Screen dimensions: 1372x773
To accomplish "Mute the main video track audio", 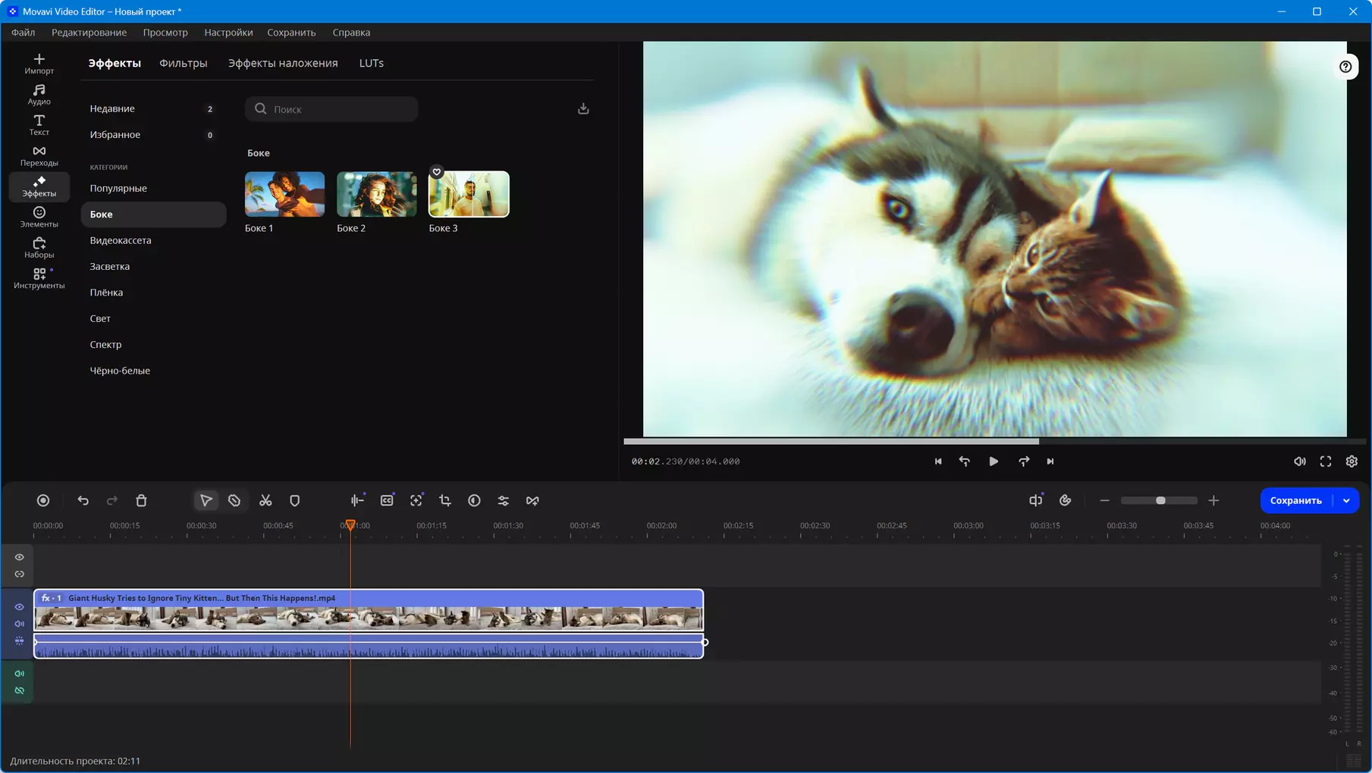I will [20, 624].
